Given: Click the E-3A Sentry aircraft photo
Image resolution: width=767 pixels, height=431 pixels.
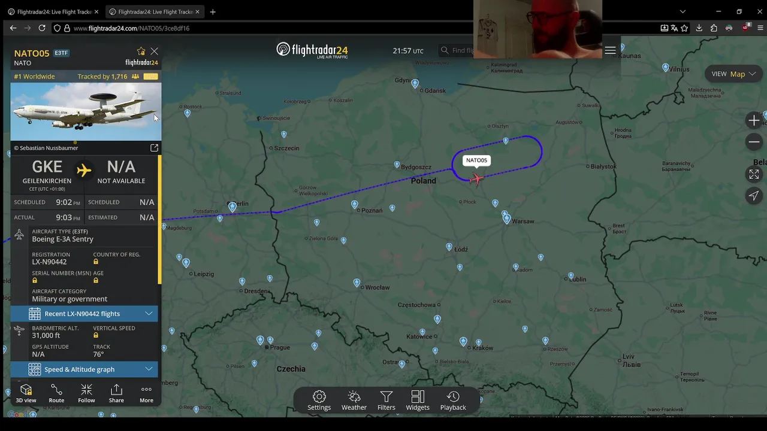Looking at the screenshot, I should tap(86, 111).
